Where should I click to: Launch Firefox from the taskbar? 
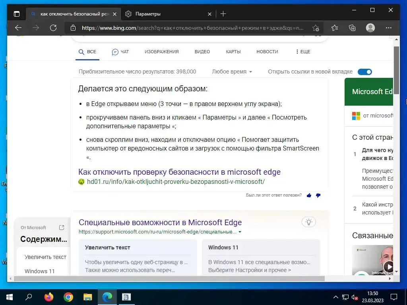[x=48, y=297]
